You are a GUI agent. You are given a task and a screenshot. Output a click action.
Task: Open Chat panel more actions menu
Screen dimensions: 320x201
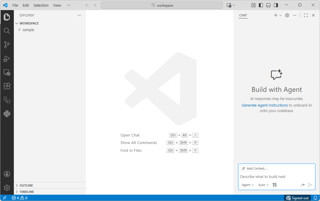[x=295, y=15]
